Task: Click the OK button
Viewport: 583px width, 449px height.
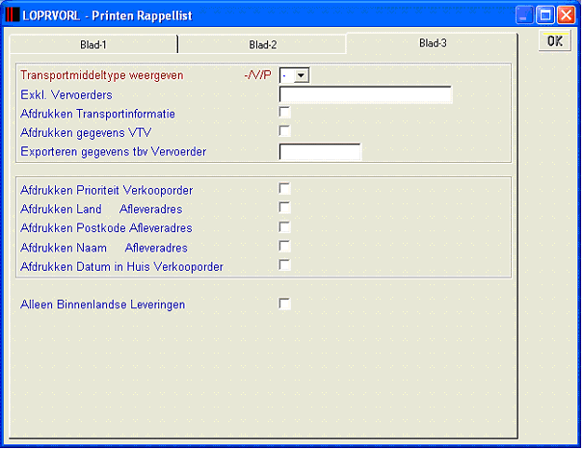Action: click(x=555, y=40)
